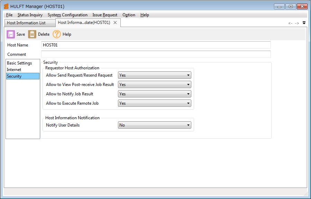The height and width of the screenshot is (199, 311).
Task: Click the Save floppy disk icon
Action: coord(11,34)
